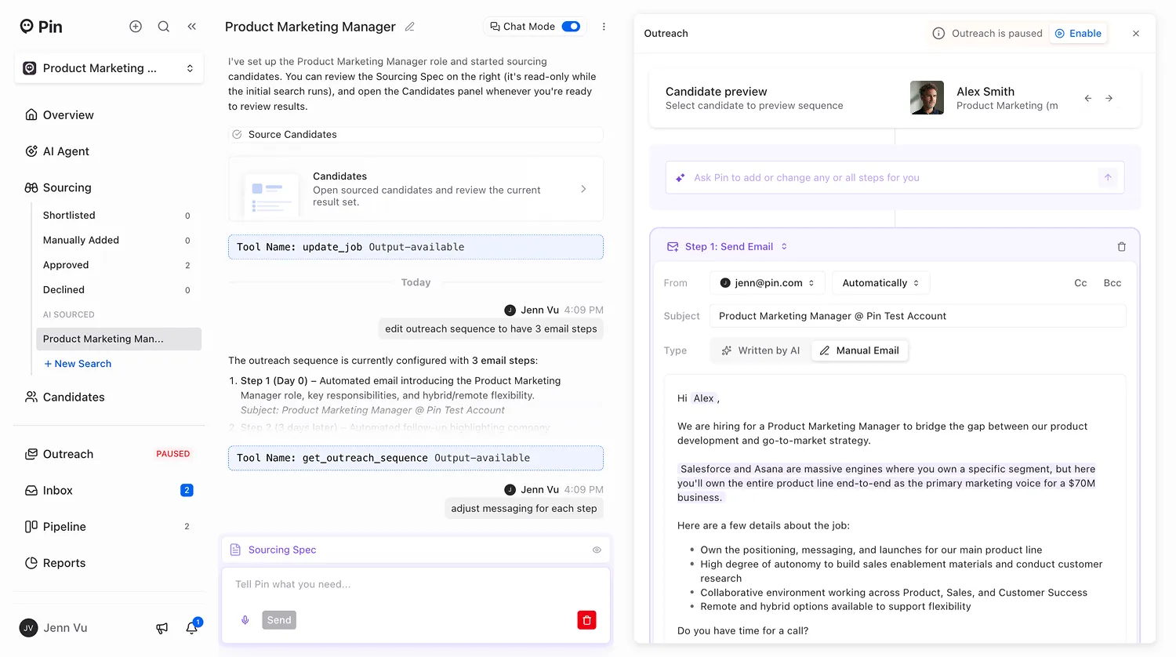Viewport: 1176px width, 657px height.
Task: Open announcements megaphone icon
Action: 162,628
